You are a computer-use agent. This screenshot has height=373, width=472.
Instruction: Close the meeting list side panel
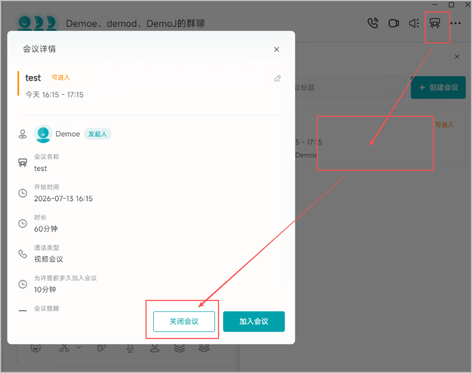point(457,56)
